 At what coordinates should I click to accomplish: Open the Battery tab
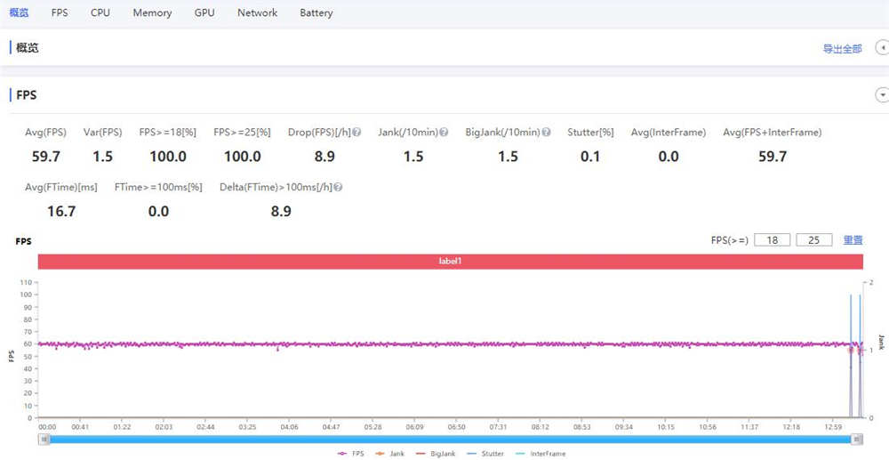pos(316,12)
